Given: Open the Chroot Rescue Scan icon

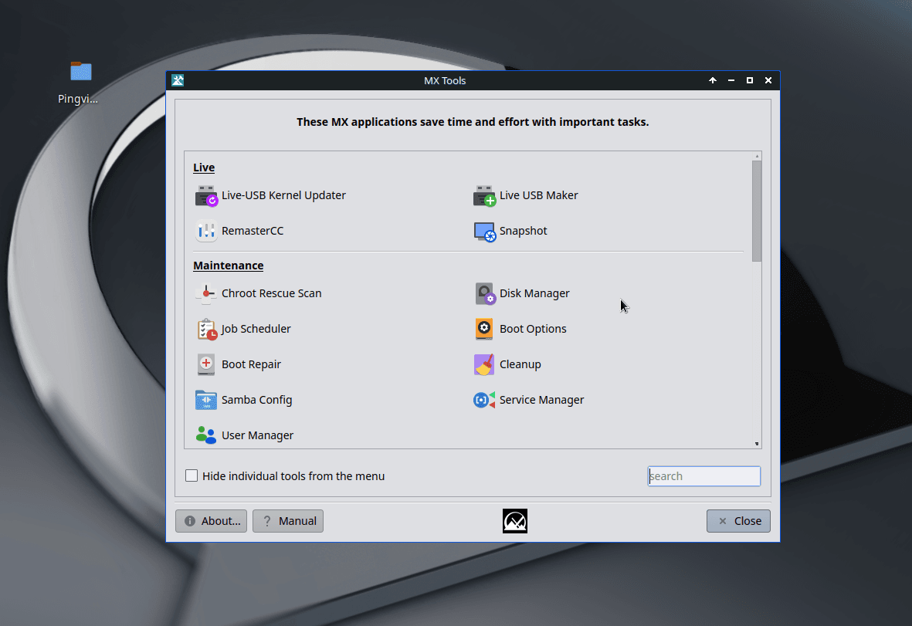Looking at the screenshot, I should click(206, 293).
